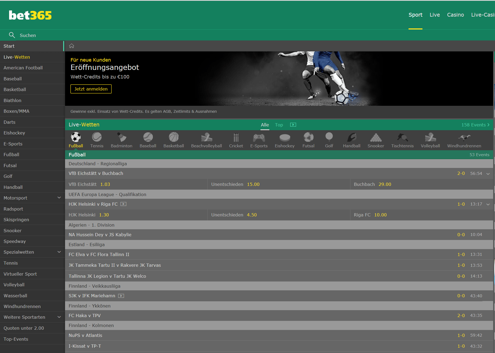Viewport: 495px width, 353px height.
Task: Click the home breadcrumb icon
Action: [x=71, y=46]
